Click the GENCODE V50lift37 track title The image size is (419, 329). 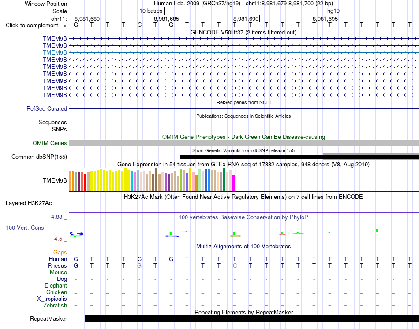[x=243, y=32]
